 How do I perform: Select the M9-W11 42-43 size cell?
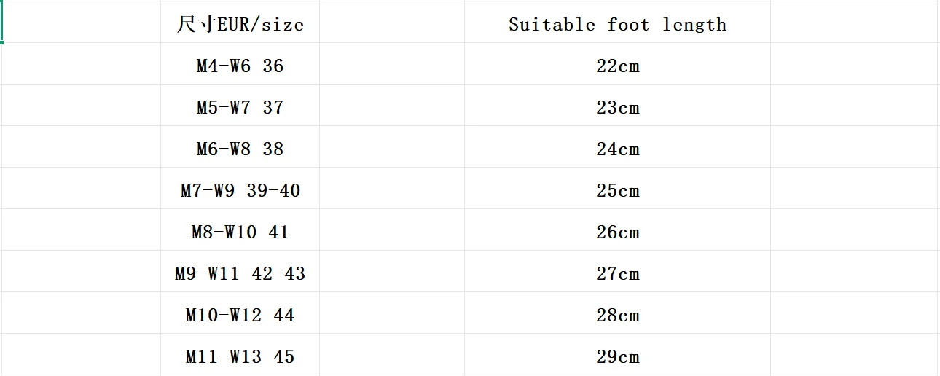[240, 274]
